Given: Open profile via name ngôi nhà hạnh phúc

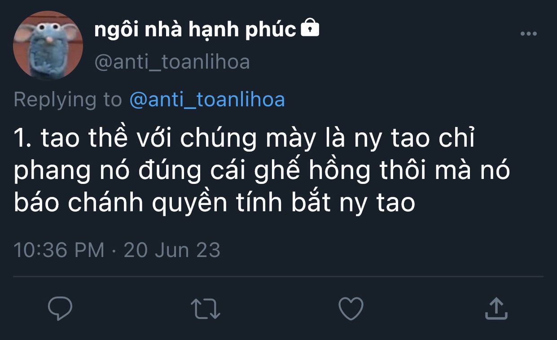Looking at the screenshot, I should pyautogui.click(x=195, y=31).
